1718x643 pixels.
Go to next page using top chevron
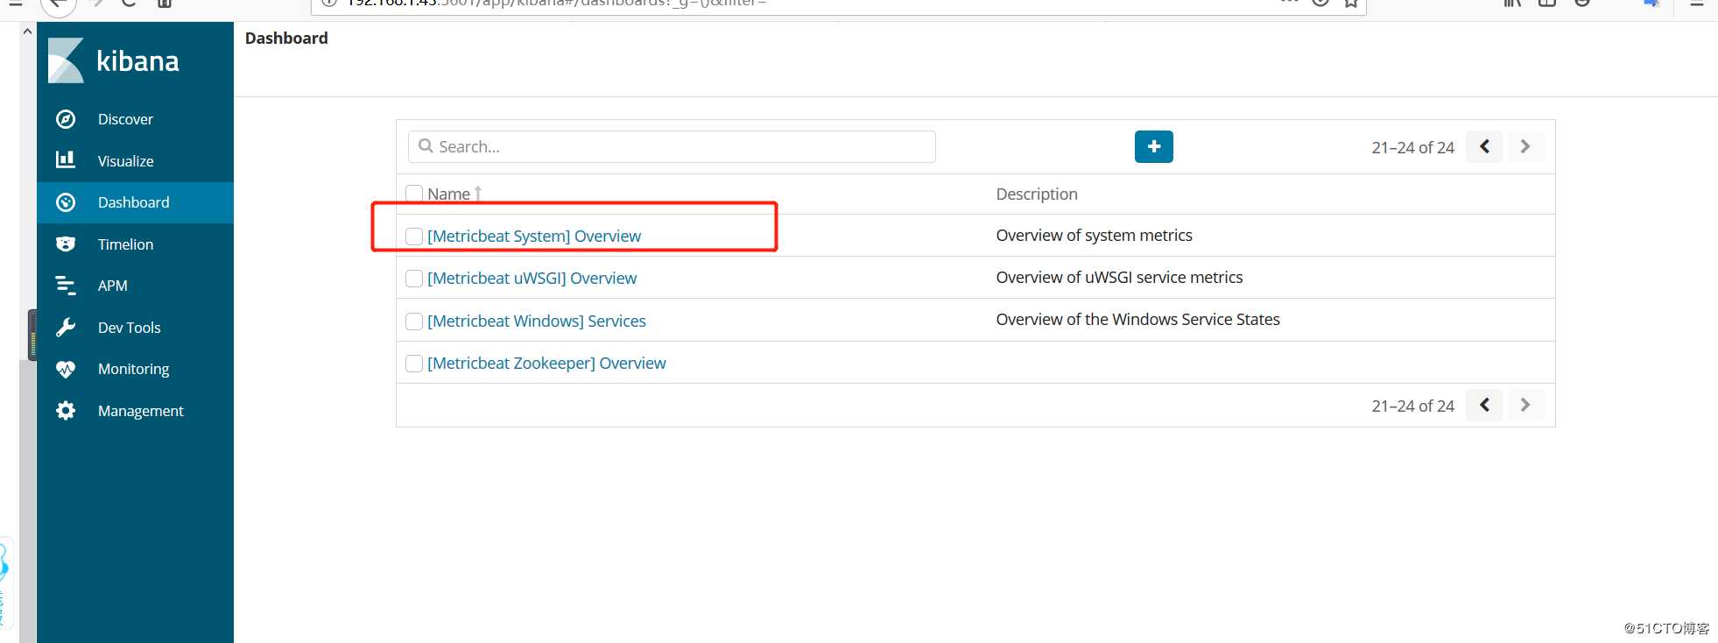[x=1525, y=146]
